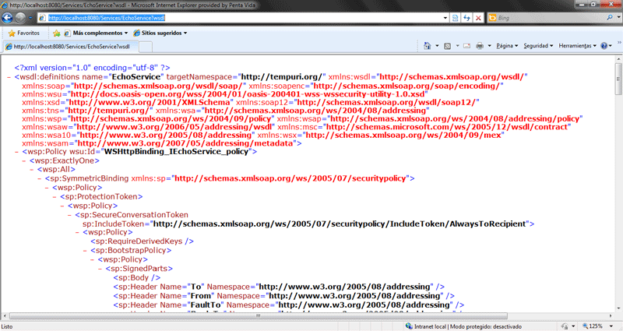
Task: Click the xml version declaration line
Action: click(92, 68)
